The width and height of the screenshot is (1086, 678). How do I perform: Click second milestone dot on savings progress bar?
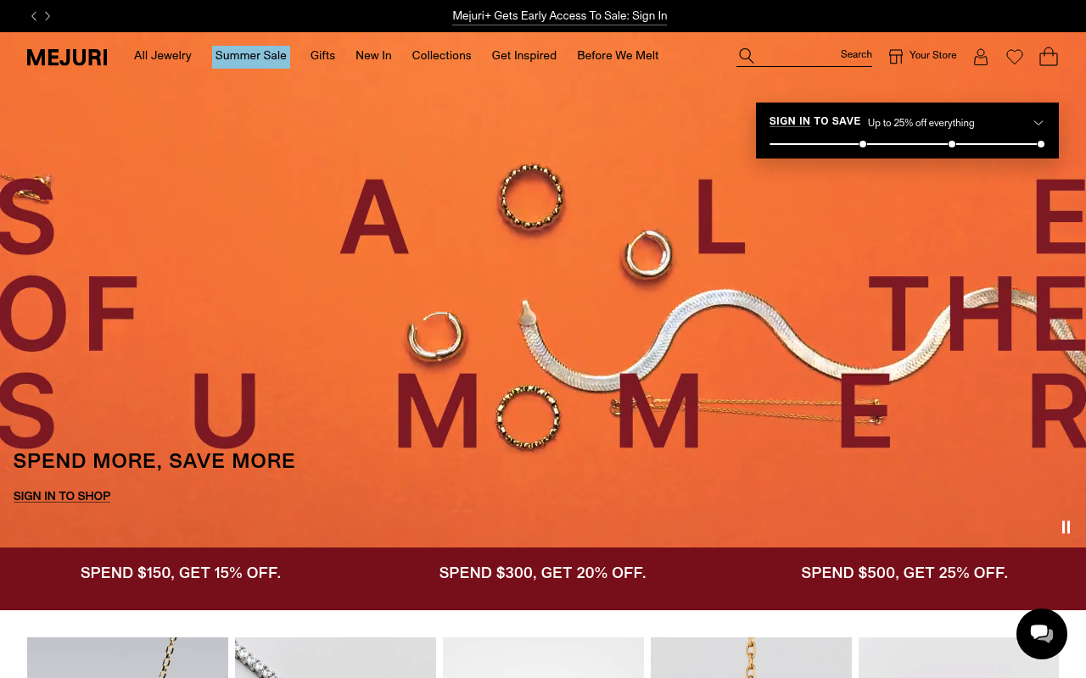coord(952,144)
